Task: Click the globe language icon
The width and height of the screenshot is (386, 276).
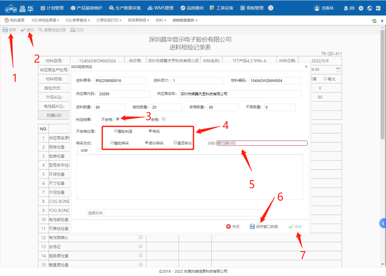Action: [x=370, y=8]
